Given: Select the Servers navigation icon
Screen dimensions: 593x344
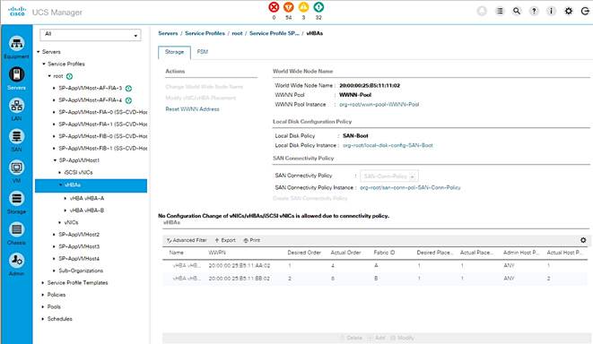Looking at the screenshot, I should click(x=16, y=74).
